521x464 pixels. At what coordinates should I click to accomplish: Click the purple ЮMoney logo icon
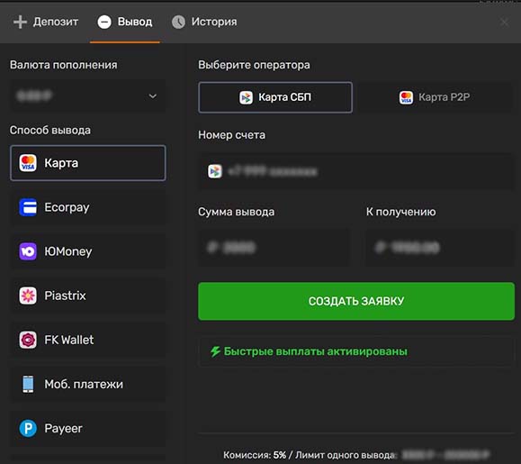(28, 251)
